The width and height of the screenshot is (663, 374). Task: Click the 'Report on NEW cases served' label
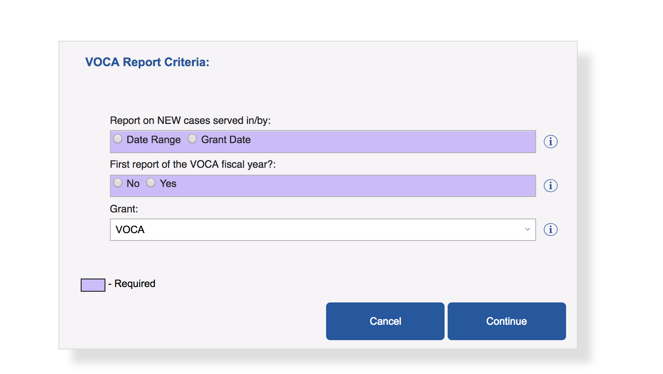(190, 120)
